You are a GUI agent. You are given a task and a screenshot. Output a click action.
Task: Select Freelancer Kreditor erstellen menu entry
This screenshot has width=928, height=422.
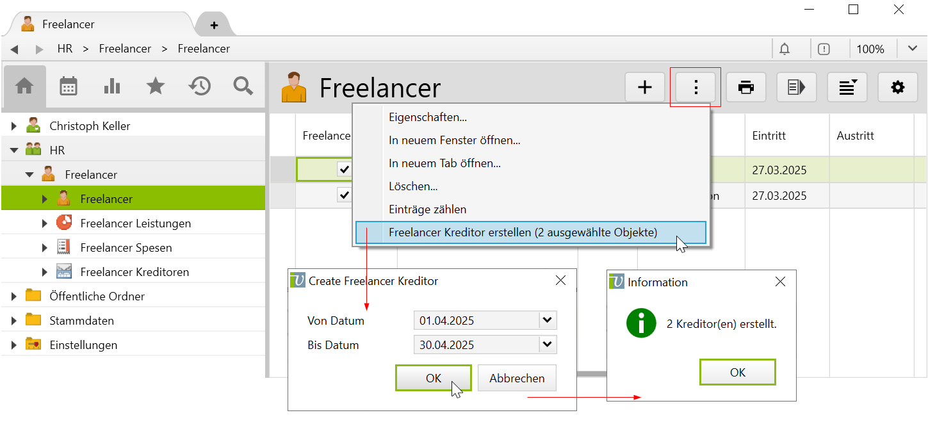coord(523,232)
